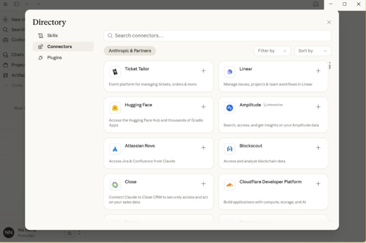The image size is (366, 243).
Task: Open the Cloudflare Developer Platform title
Action: [x=270, y=182]
